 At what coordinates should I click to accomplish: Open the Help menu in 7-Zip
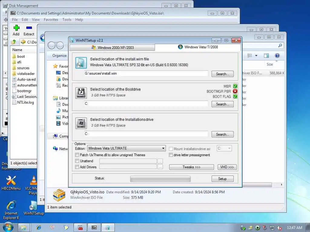79,20
